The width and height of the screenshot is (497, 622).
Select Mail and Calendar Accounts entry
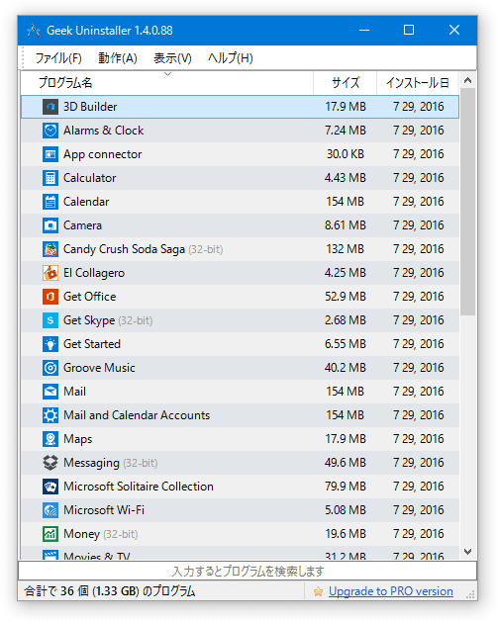coord(137,415)
